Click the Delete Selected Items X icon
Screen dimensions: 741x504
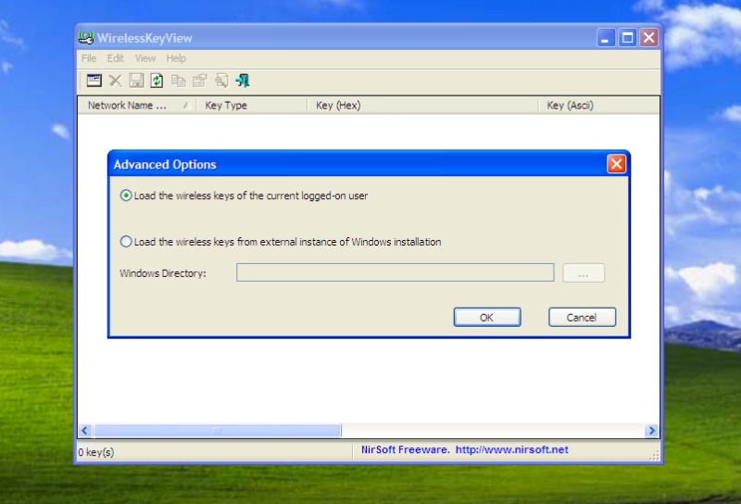[x=115, y=81]
